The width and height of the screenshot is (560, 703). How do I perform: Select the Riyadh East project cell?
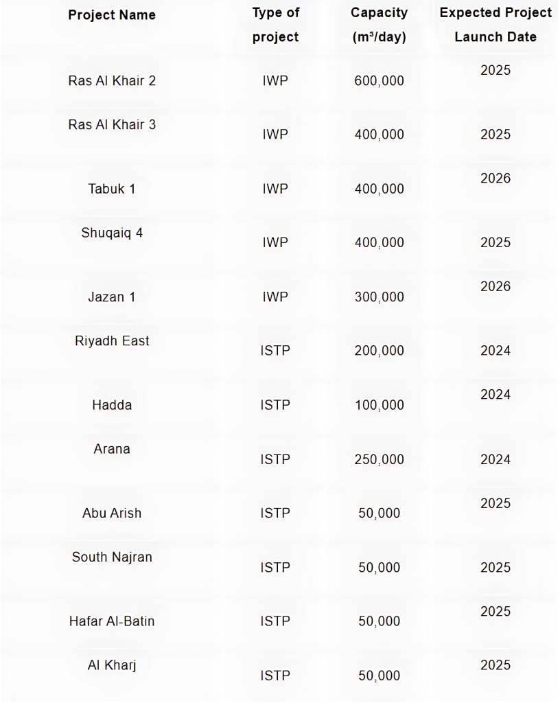tap(112, 341)
